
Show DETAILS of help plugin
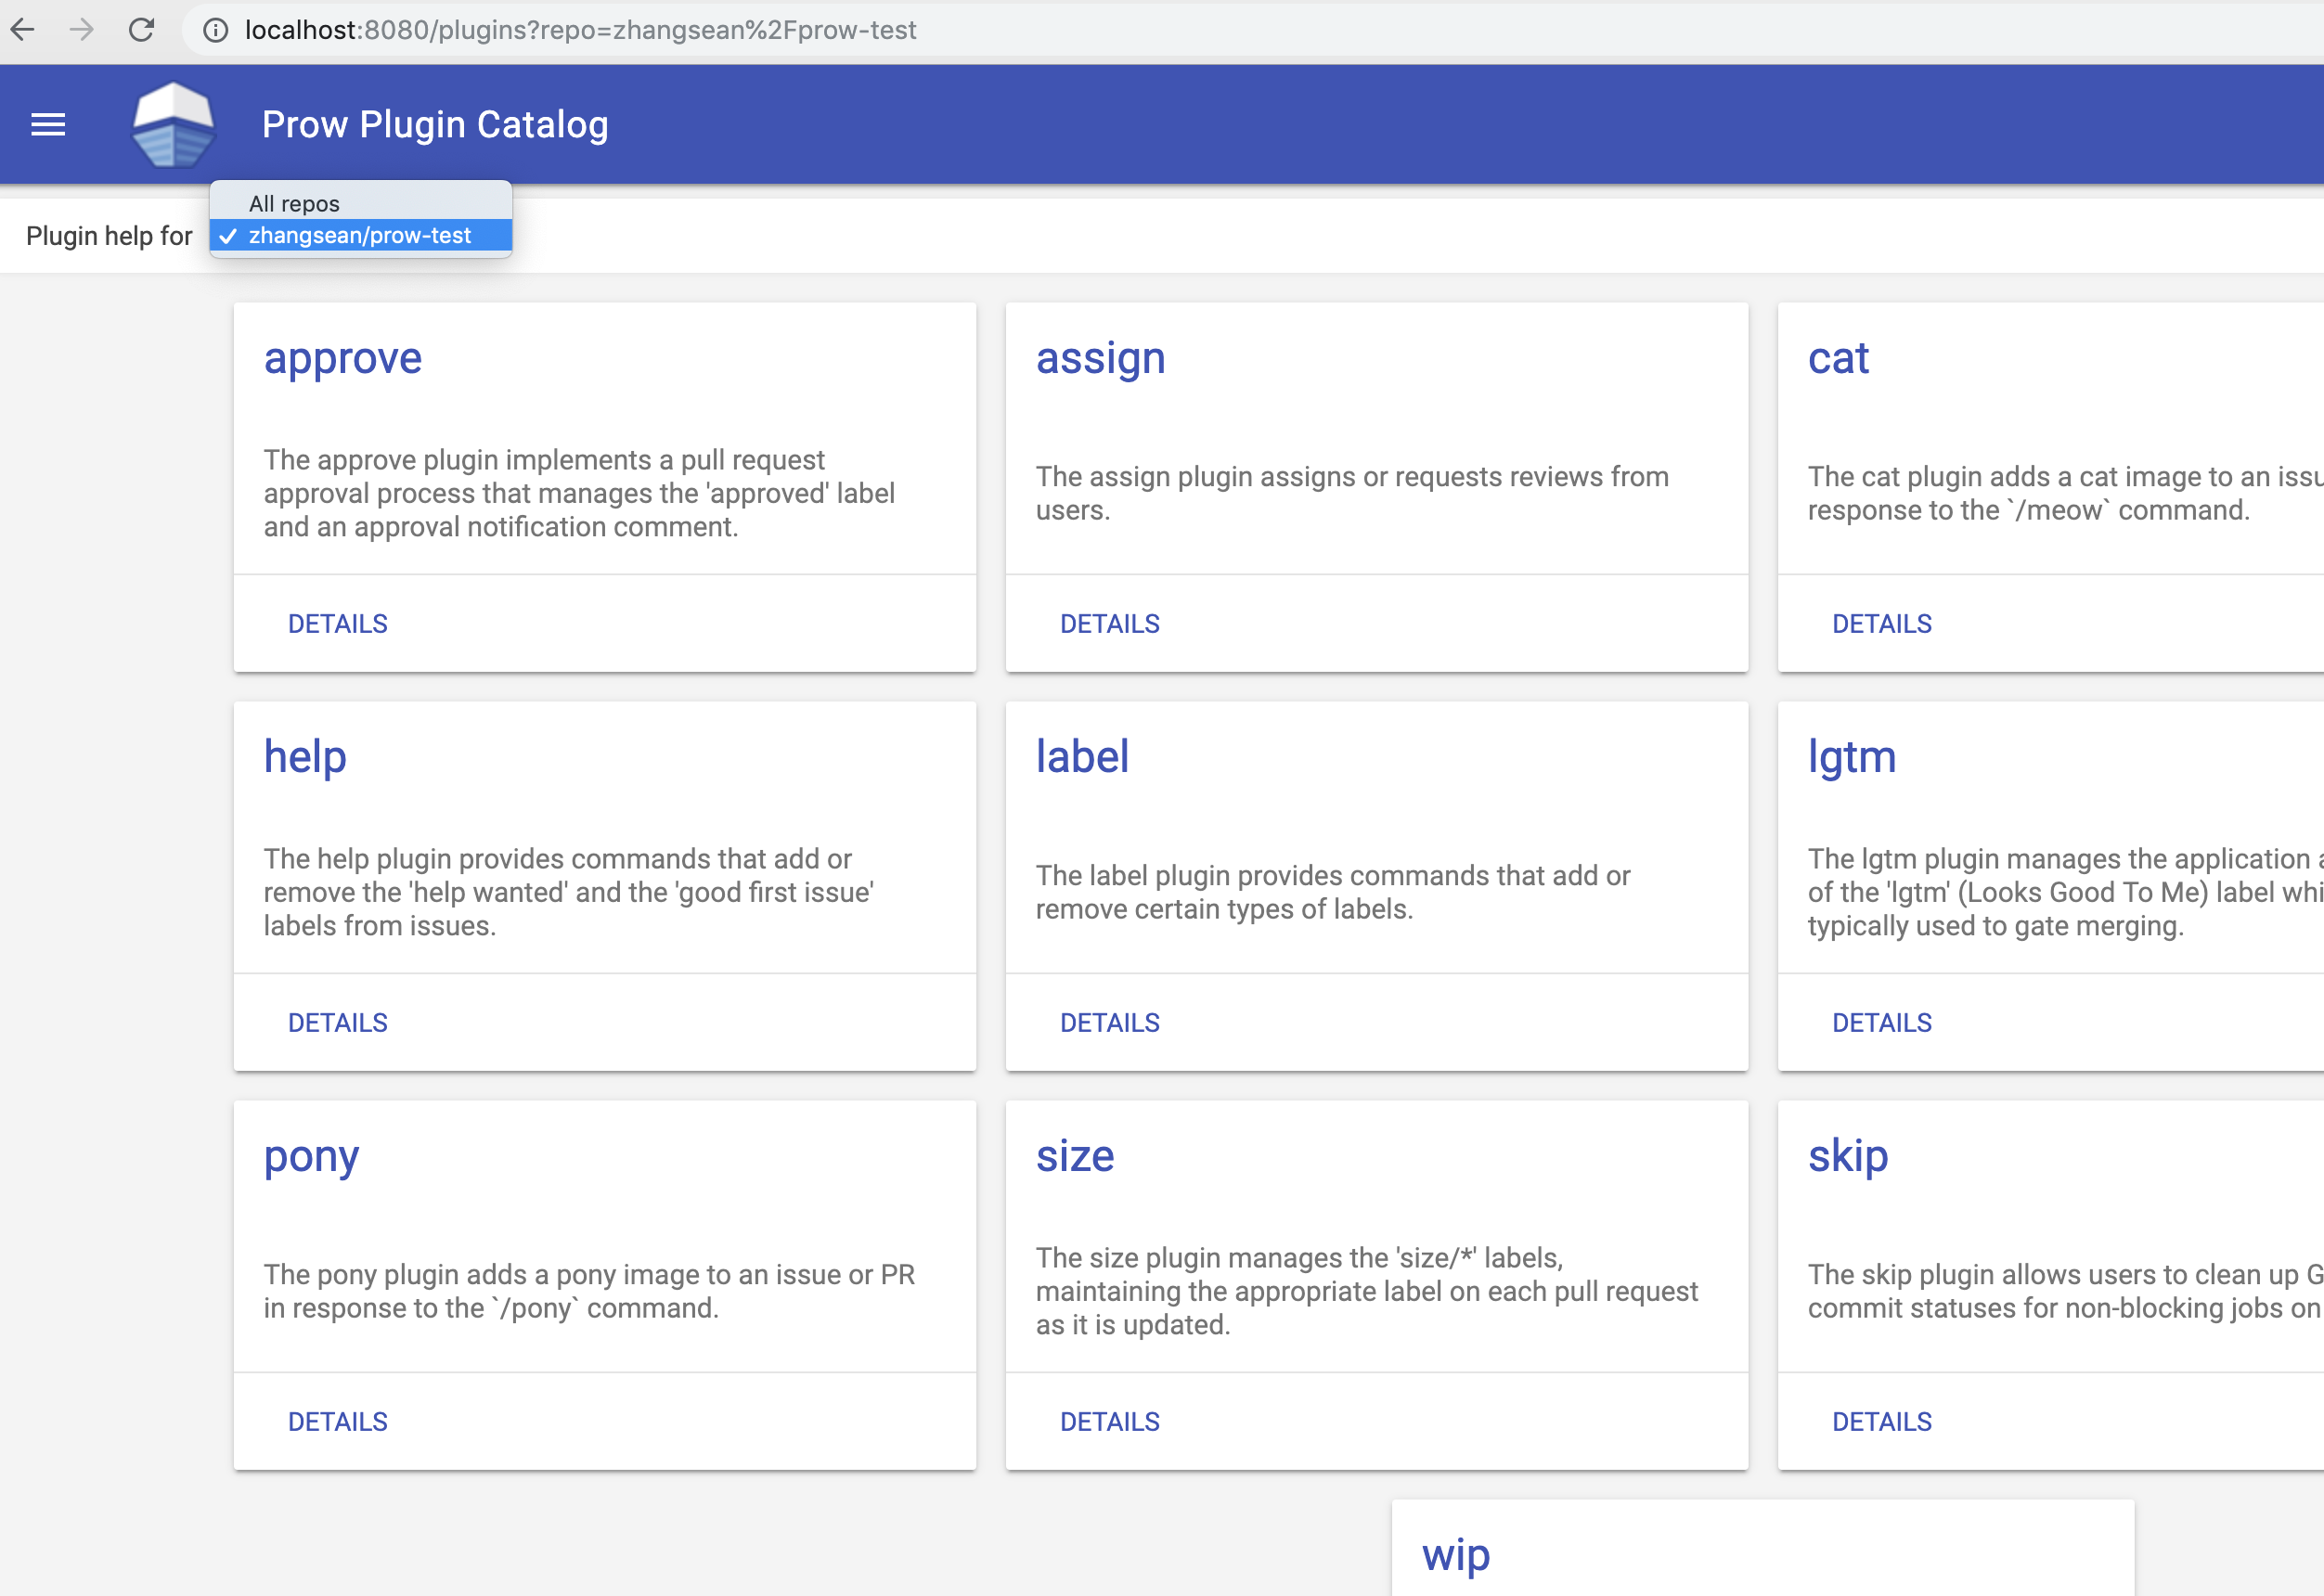[337, 1022]
